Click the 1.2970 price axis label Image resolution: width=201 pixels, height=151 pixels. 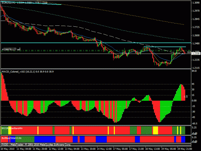(x=196, y=11)
